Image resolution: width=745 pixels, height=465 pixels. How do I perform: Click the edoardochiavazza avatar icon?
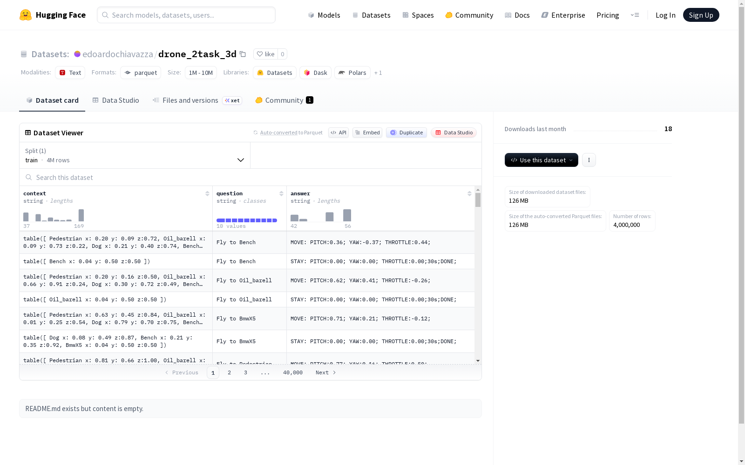coord(77,54)
